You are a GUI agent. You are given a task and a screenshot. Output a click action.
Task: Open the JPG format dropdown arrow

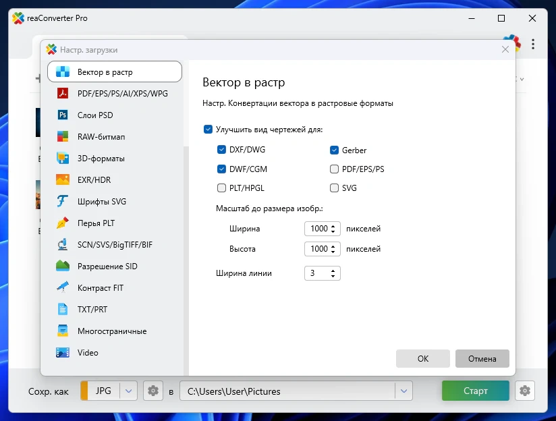coord(129,391)
